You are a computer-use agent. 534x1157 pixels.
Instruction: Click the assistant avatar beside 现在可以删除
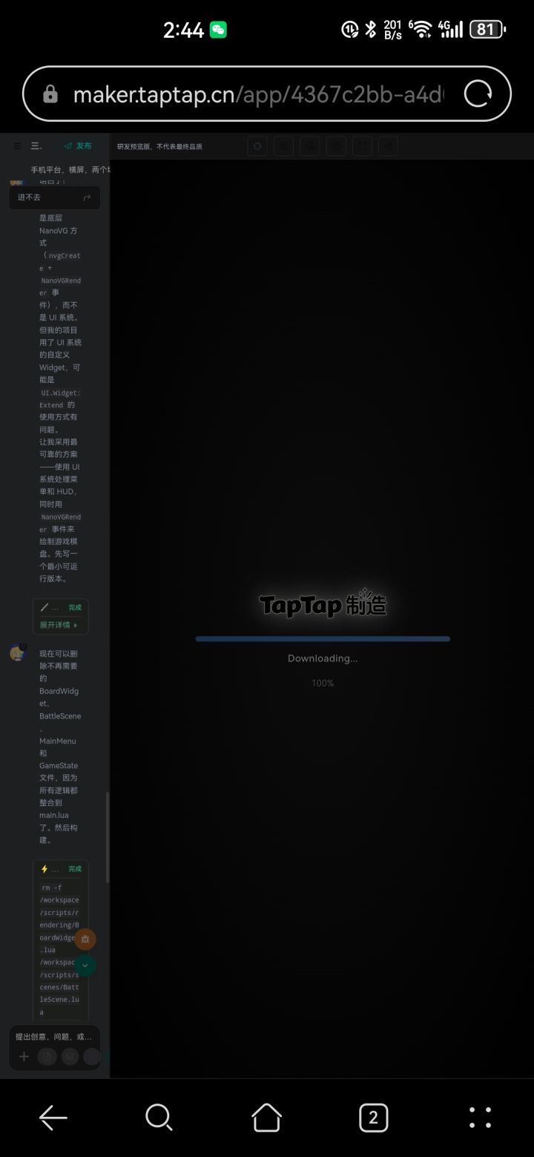click(18, 653)
